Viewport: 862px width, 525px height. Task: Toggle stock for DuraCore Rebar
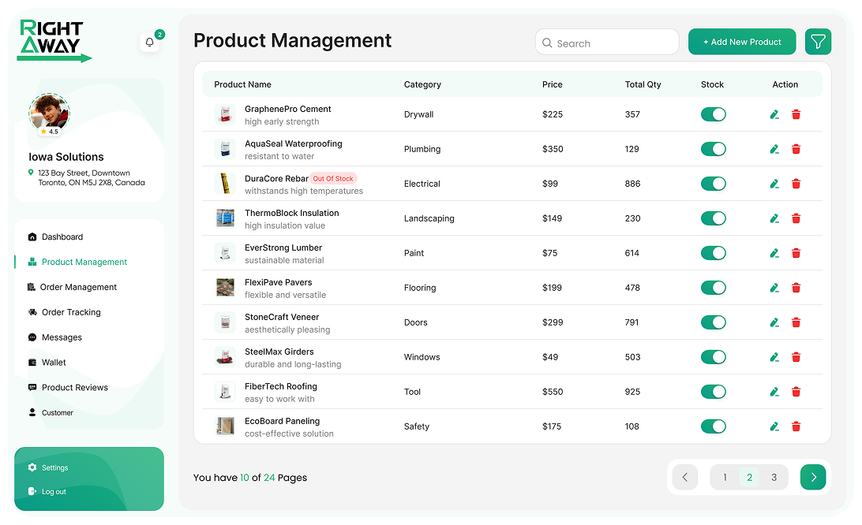coord(713,184)
